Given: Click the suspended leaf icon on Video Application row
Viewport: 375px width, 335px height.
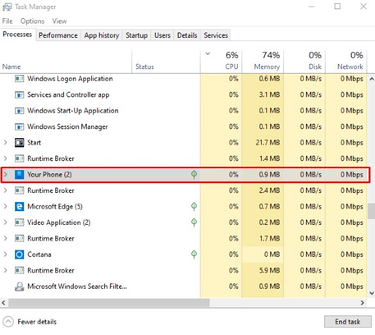Looking at the screenshot, I should point(194,222).
